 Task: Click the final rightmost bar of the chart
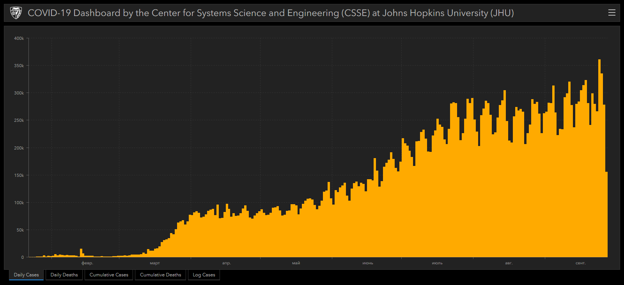[x=606, y=215]
